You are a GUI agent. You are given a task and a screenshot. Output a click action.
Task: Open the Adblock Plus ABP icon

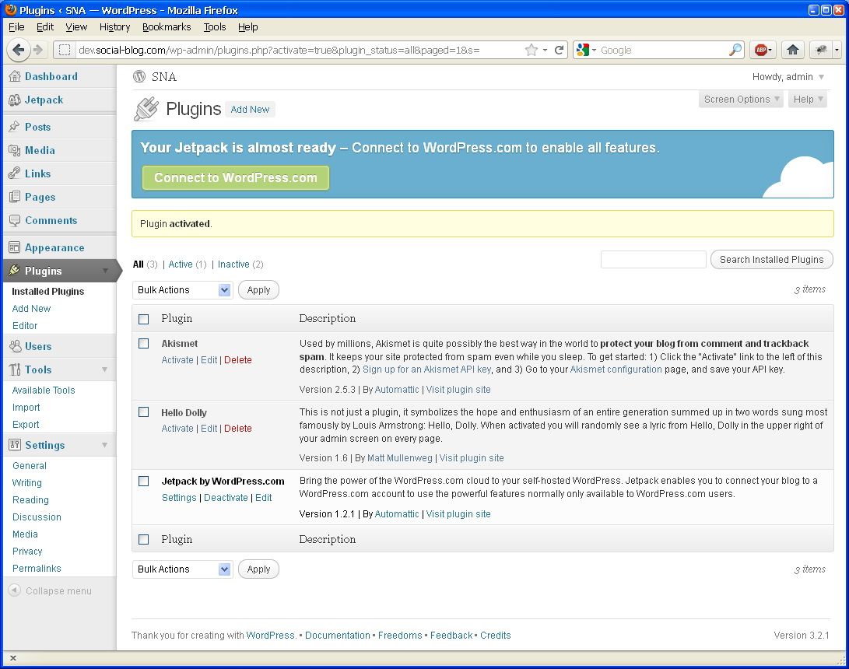761,50
